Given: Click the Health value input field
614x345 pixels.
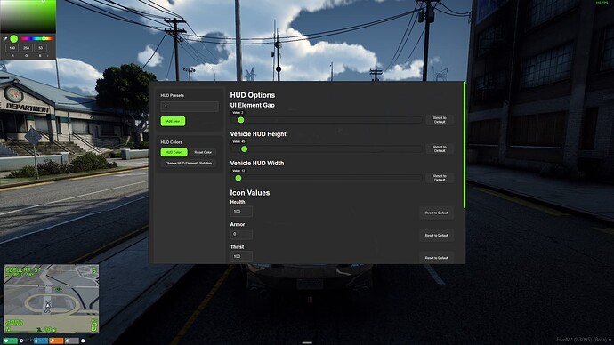Looking at the screenshot, I should 241,212.
